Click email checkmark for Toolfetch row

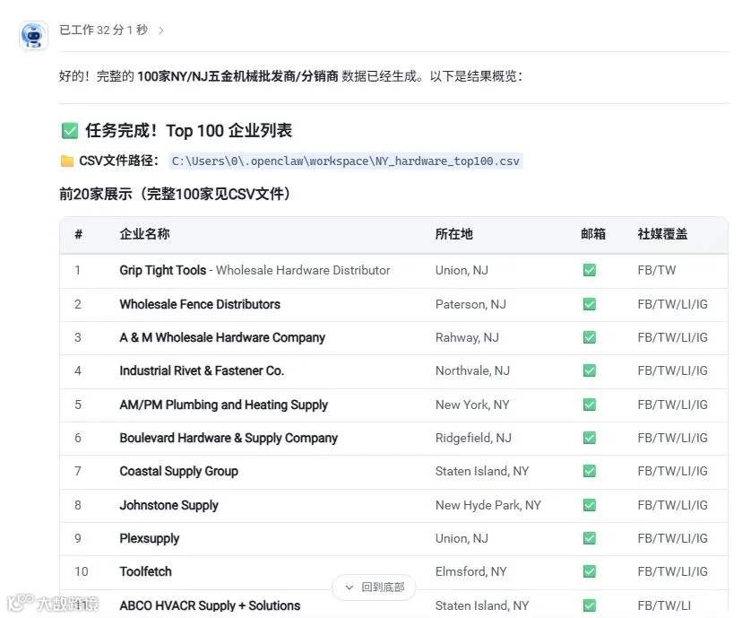pyautogui.click(x=590, y=571)
